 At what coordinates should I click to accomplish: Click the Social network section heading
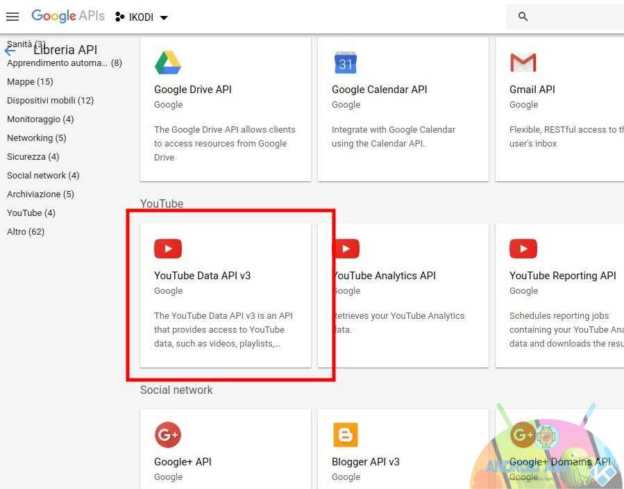pyautogui.click(x=176, y=390)
